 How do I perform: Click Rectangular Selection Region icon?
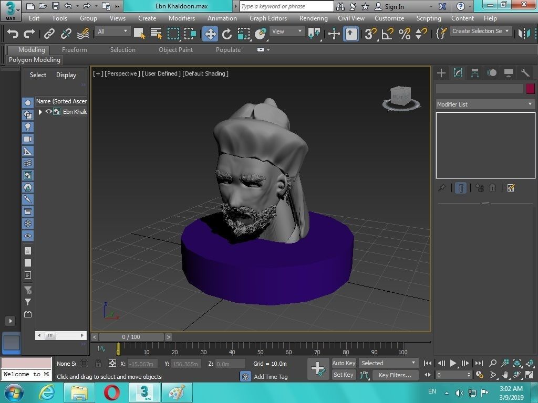[173, 34]
